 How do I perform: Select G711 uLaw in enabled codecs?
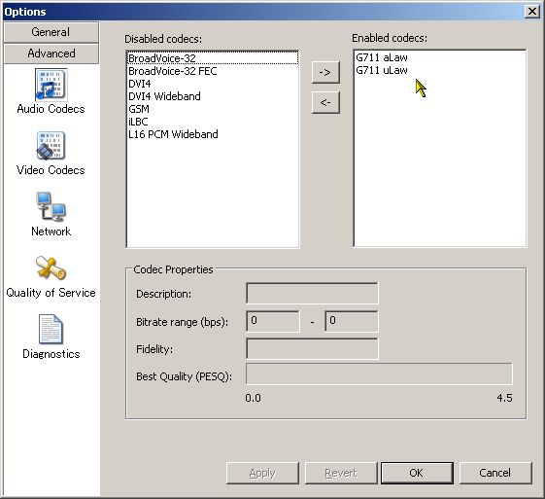[439, 70]
